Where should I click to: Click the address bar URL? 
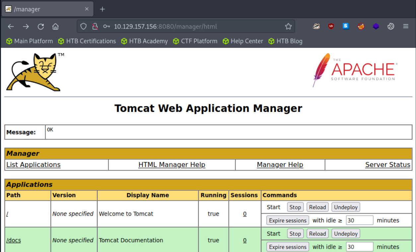166,26
